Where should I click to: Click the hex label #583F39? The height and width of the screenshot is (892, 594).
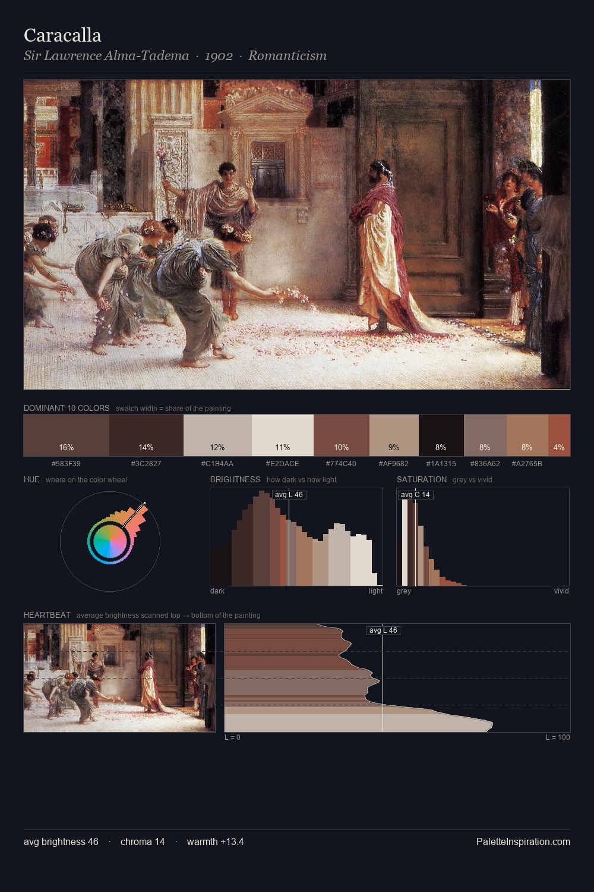(x=66, y=463)
